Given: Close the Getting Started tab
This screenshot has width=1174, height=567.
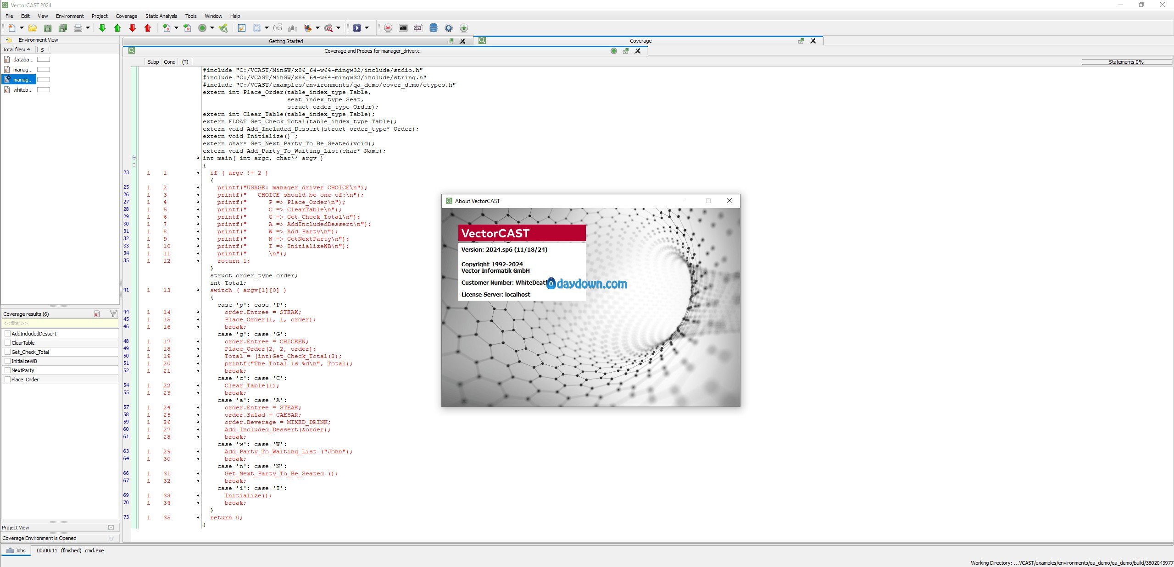Looking at the screenshot, I should pos(462,41).
